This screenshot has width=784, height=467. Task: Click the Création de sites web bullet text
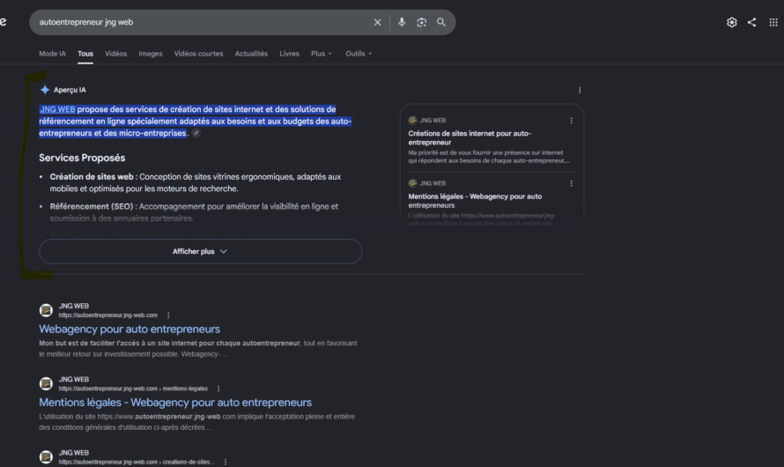coord(196,182)
